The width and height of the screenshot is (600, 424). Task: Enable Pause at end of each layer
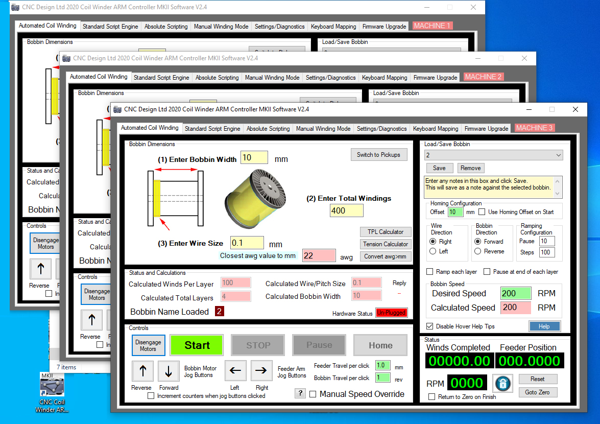[487, 271]
